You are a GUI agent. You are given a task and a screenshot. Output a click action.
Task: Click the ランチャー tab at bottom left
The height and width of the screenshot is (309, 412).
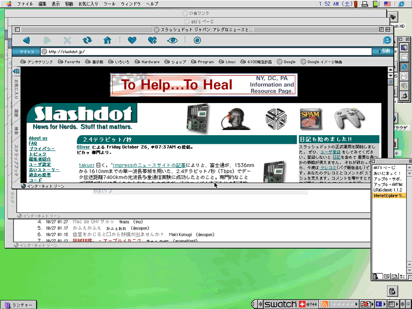(x=19, y=305)
